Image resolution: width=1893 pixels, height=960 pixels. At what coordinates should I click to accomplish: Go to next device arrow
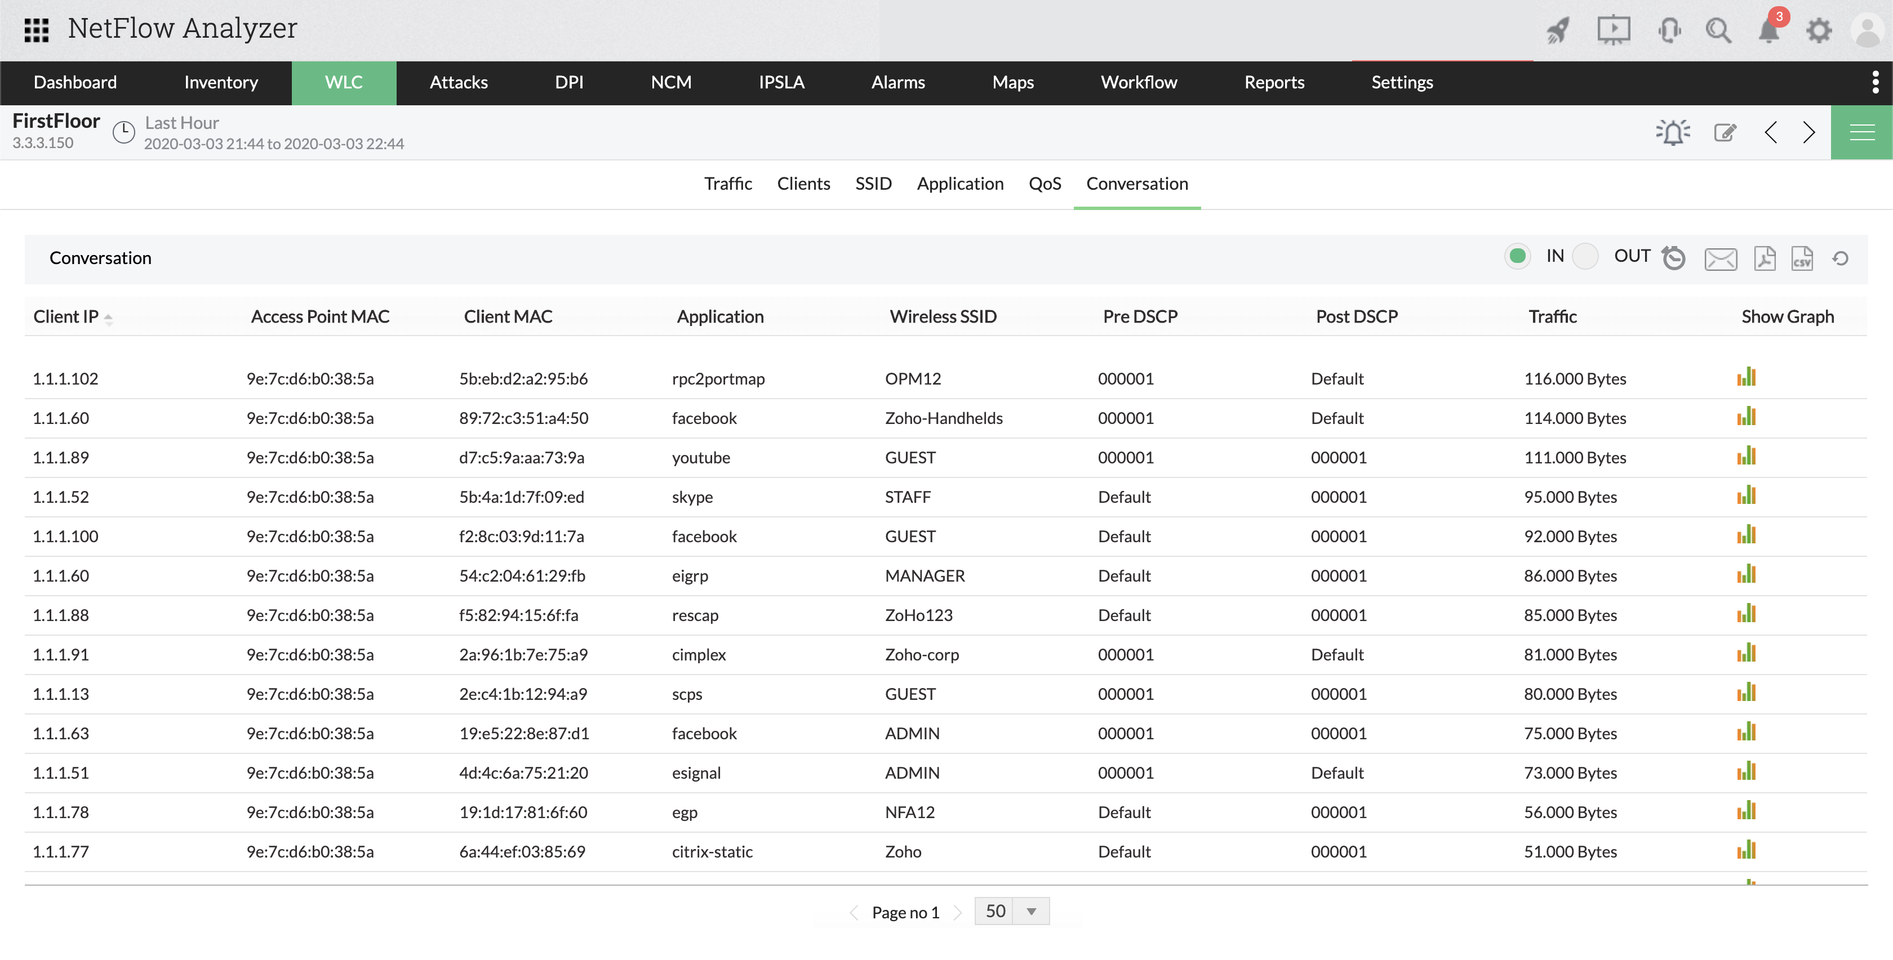[1809, 132]
